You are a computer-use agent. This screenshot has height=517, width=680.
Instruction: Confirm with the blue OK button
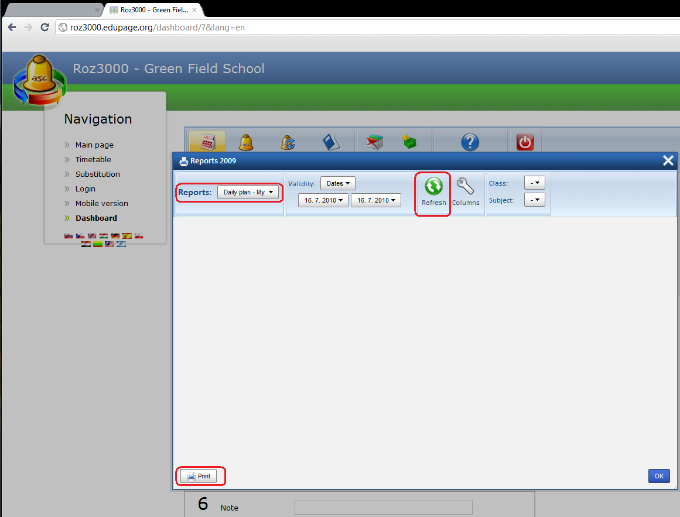[659, 476]
